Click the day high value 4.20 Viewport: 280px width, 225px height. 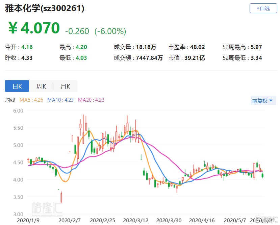point(81,47)
